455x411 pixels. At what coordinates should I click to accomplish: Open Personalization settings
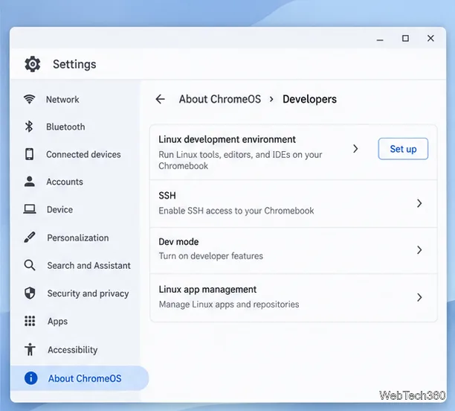pos(78,238)
